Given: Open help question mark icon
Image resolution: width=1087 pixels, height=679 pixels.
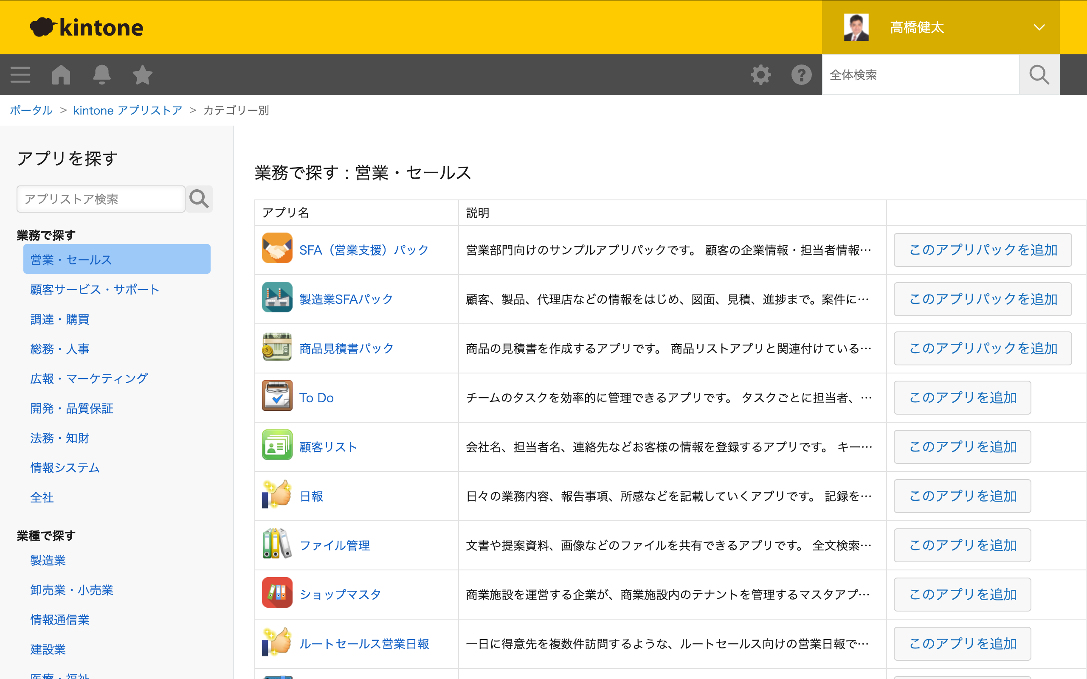Looking at the screenshot, I should click(801, 75).
